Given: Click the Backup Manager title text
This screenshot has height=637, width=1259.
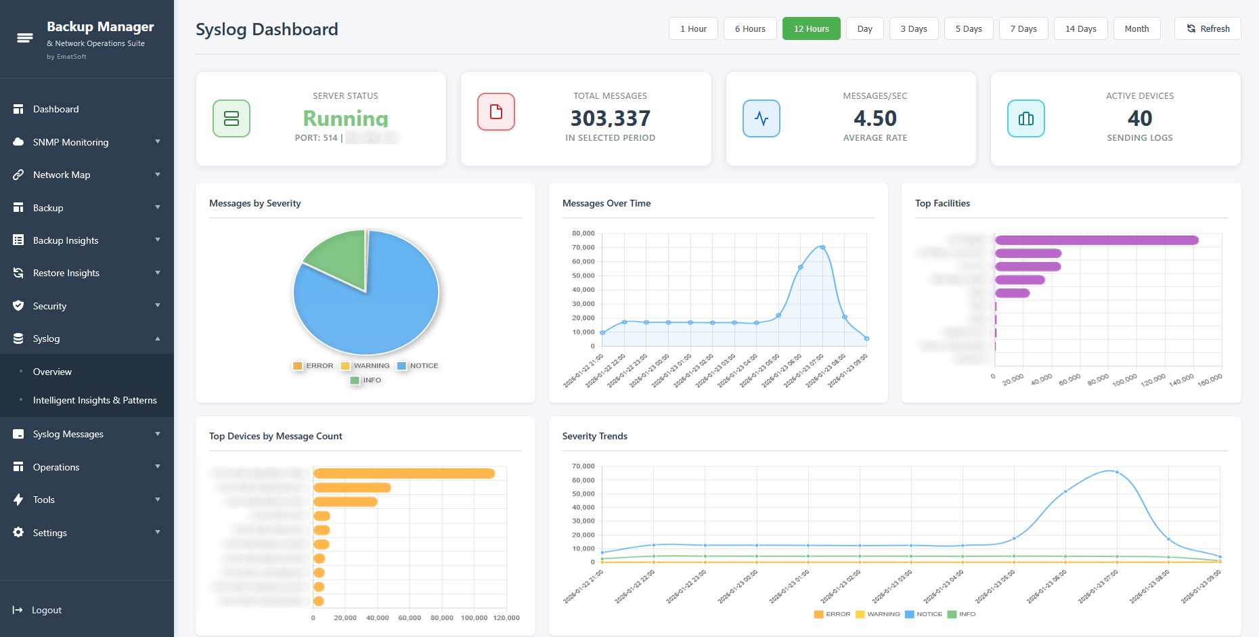Looking at the screenshot, I should point(100,26).
